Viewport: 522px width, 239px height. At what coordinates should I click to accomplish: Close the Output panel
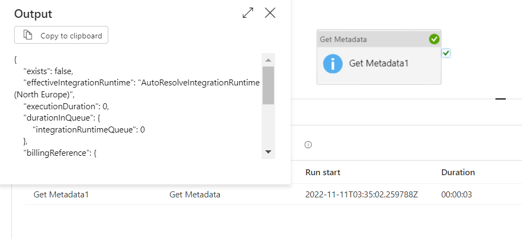click(270, 13)
